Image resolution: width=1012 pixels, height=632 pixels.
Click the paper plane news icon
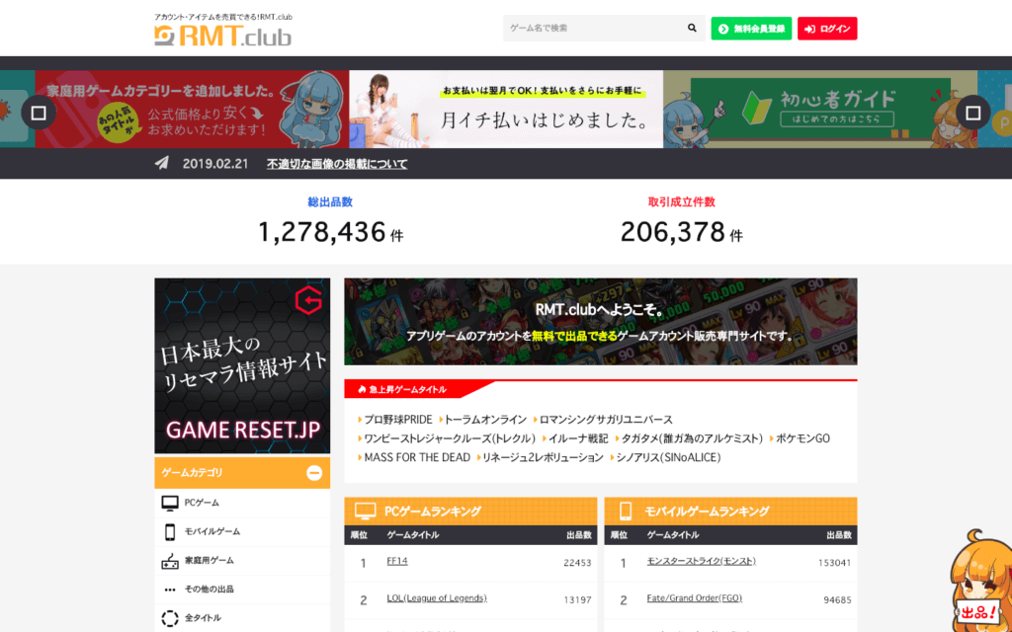click(161, 163)
